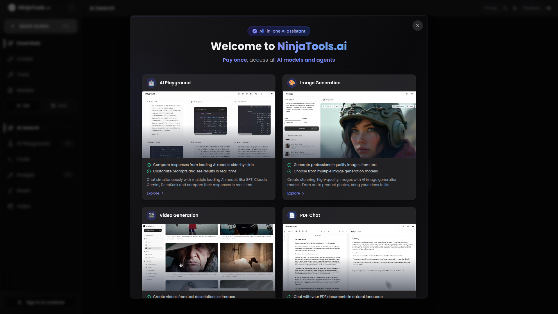This screenshot has height=314, width=558.
Task: Select the Image Generation card title
Action: 320,83
